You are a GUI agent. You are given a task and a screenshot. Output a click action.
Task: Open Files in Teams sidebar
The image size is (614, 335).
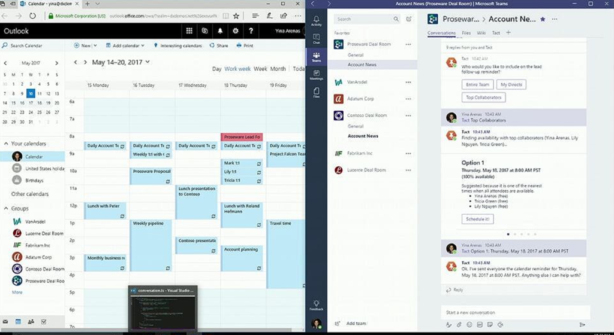316,93
